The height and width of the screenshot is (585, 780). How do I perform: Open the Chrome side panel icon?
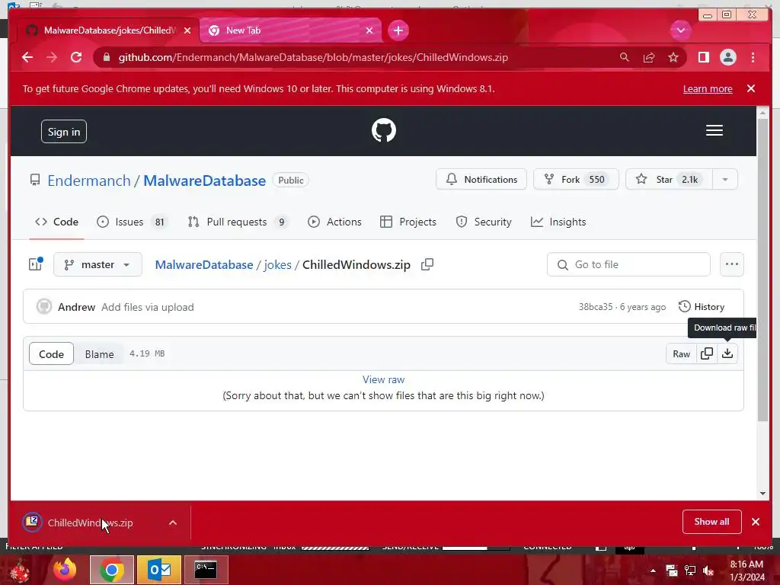coord(703,57)
